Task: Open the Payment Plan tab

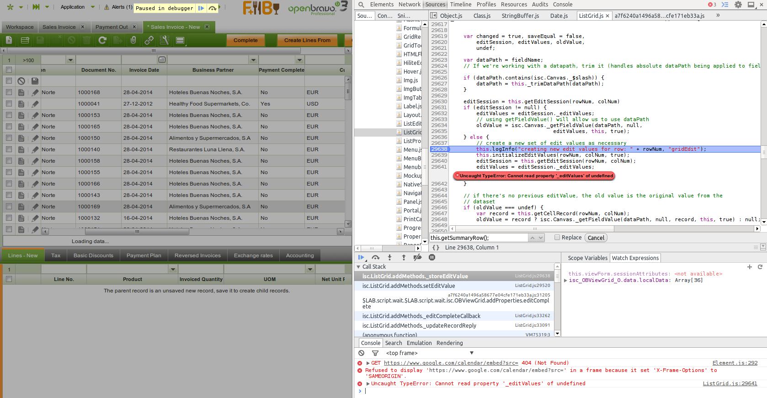Action: 144,255
